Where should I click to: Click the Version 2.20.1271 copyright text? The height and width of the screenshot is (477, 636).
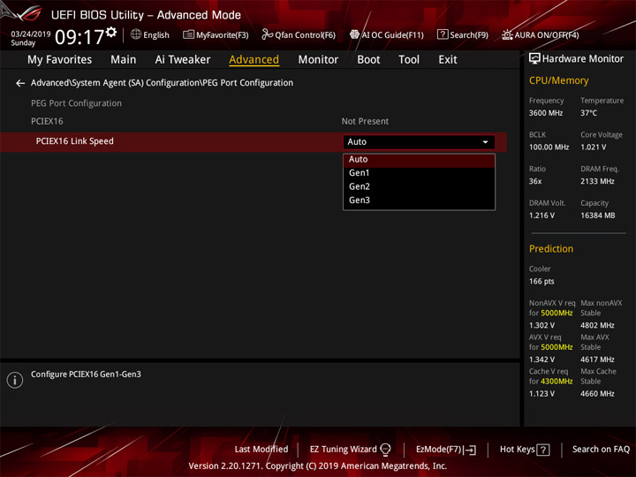point(318,466)
